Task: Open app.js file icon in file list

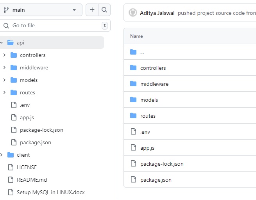Action: [x=133, y=148]
